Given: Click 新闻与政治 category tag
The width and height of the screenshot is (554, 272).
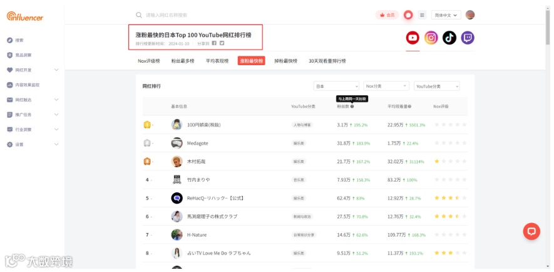Looking at the screenshot, I should [x=302, y=216].
